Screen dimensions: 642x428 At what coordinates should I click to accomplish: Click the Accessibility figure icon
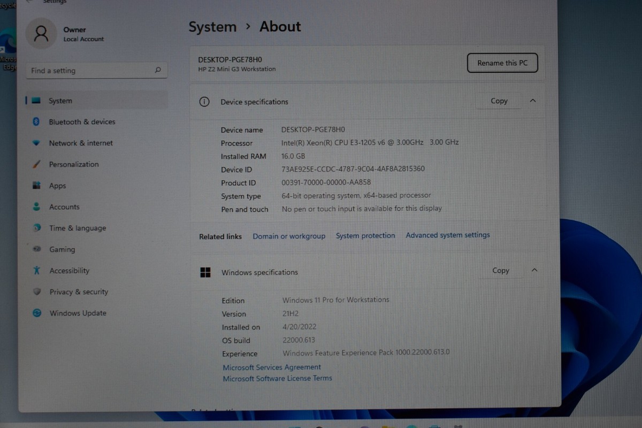36,270
